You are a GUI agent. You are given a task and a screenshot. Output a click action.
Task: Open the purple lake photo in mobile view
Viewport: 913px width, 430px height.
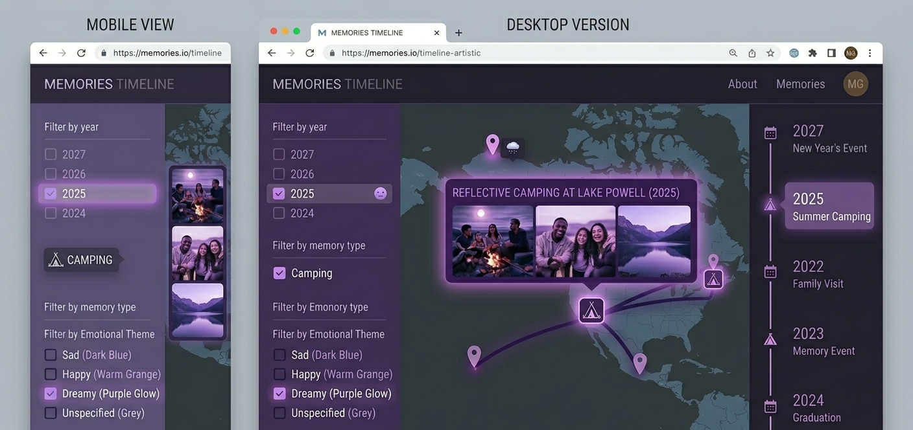198,310
